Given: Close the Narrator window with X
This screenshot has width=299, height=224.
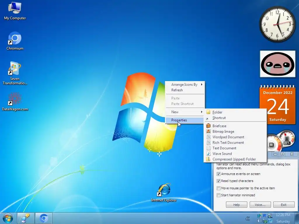Looking at the screenshot, I should coord(292,154).
